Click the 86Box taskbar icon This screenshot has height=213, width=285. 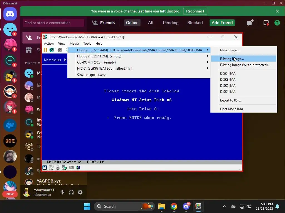coord(198,206)
